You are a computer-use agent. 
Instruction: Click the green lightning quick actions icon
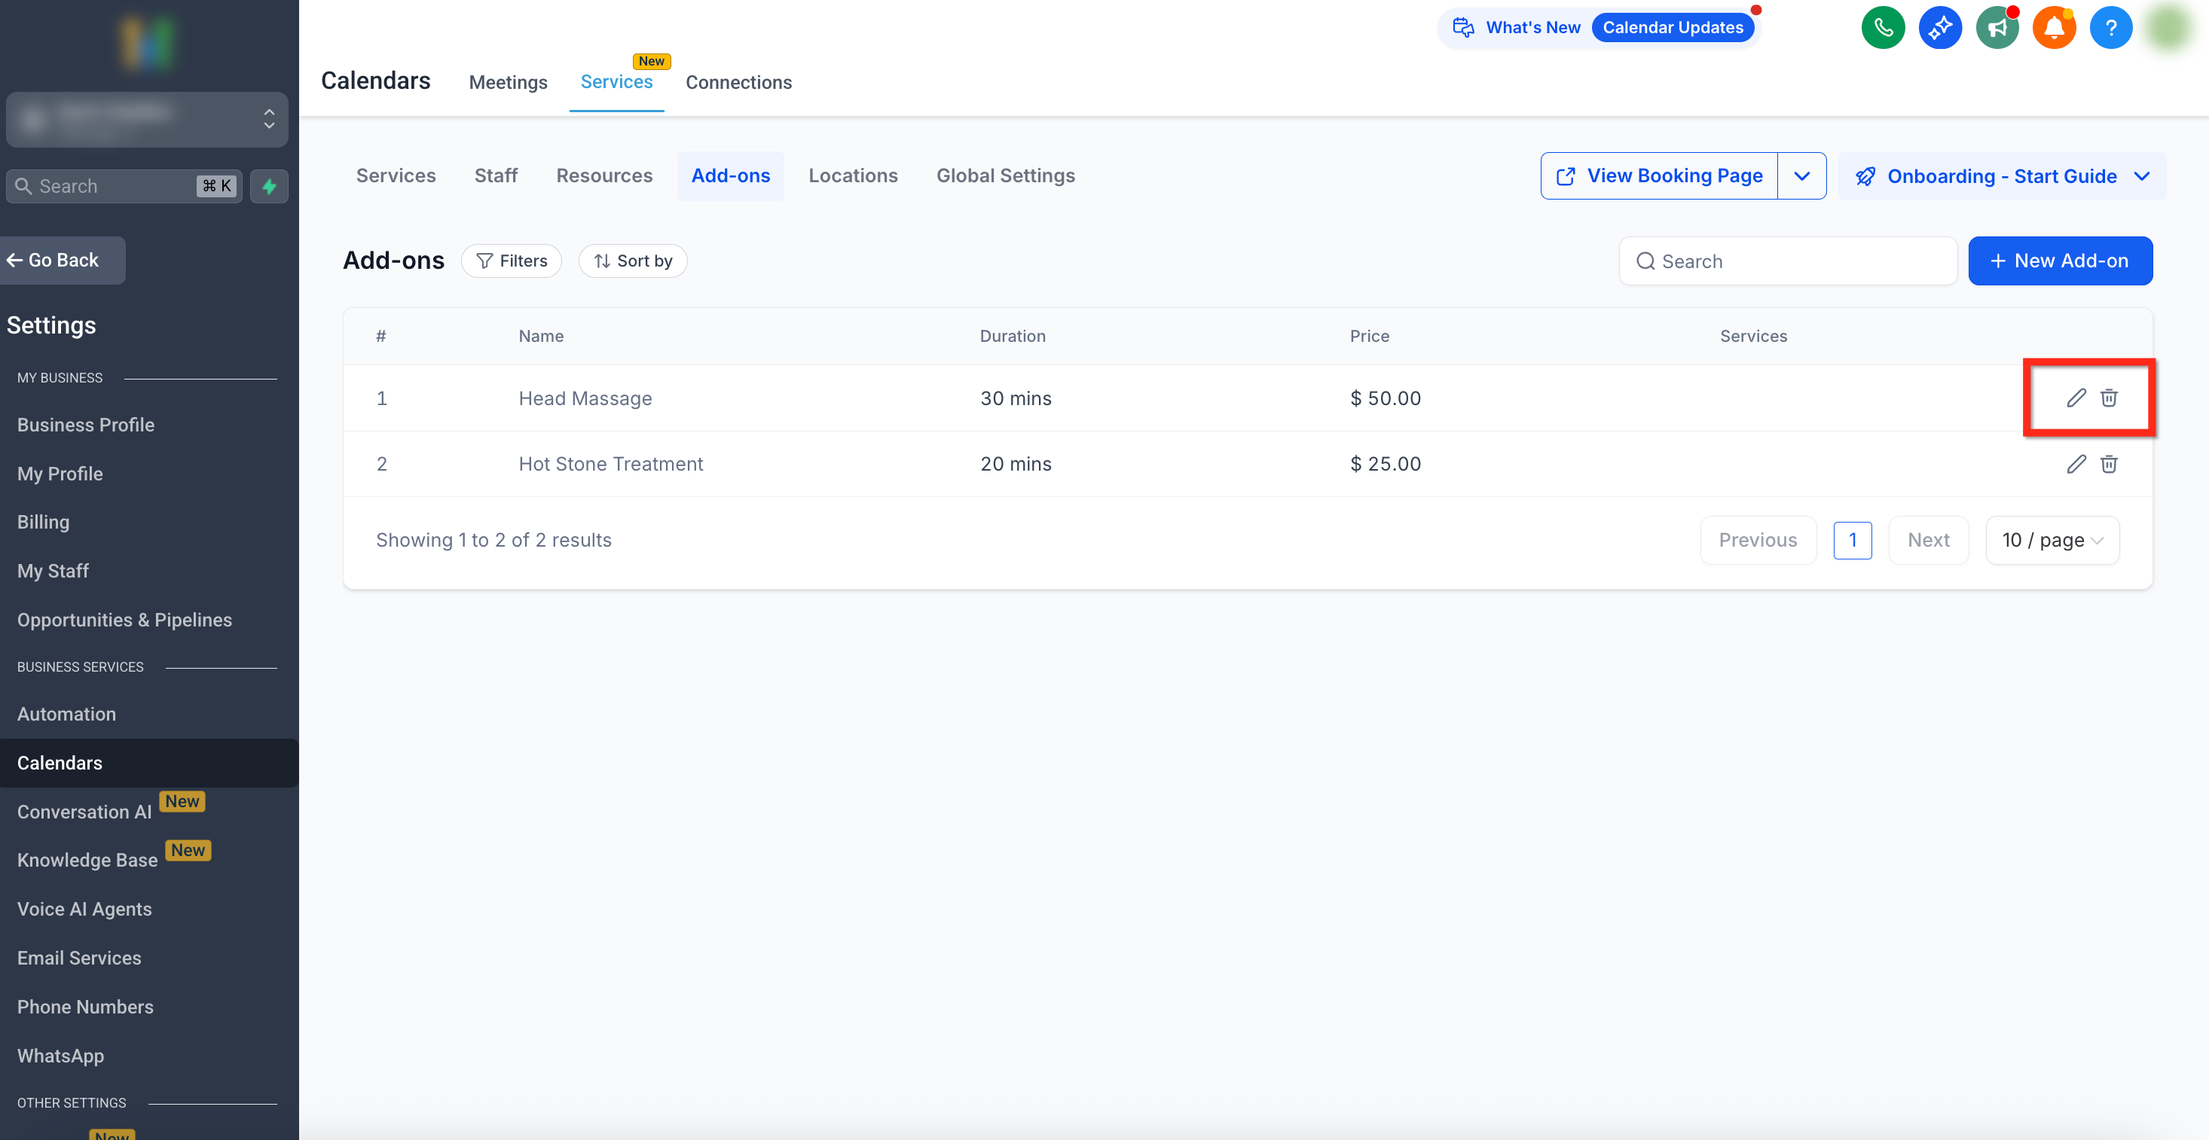[269, 186]
